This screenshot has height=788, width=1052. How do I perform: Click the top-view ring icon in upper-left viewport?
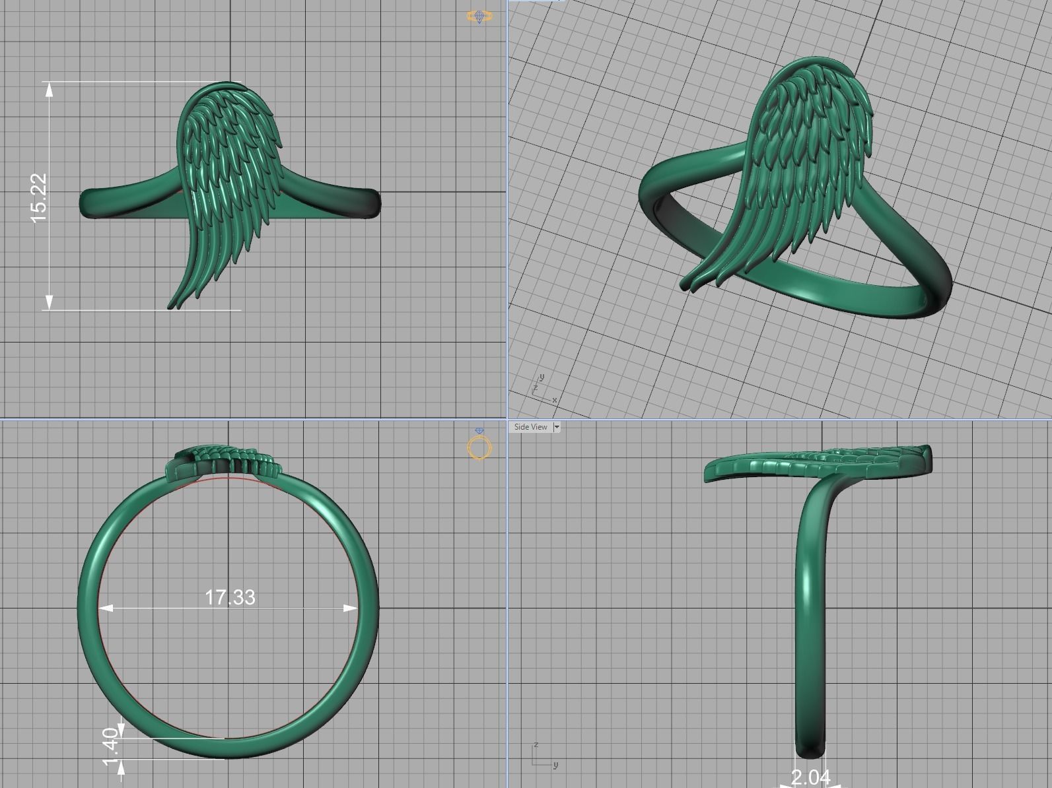coord(479,16)
